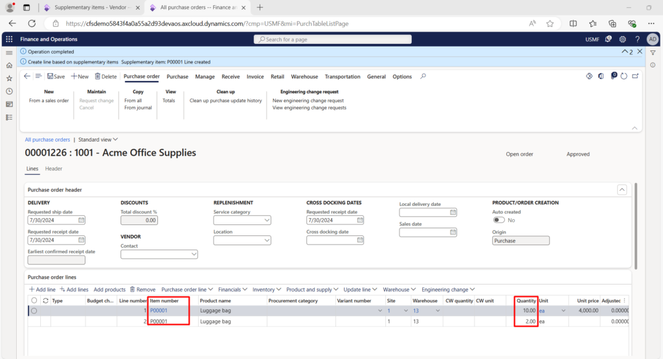Open the Help question mark icon
Viewport: 663px width, 359px height.
point(637,39)
